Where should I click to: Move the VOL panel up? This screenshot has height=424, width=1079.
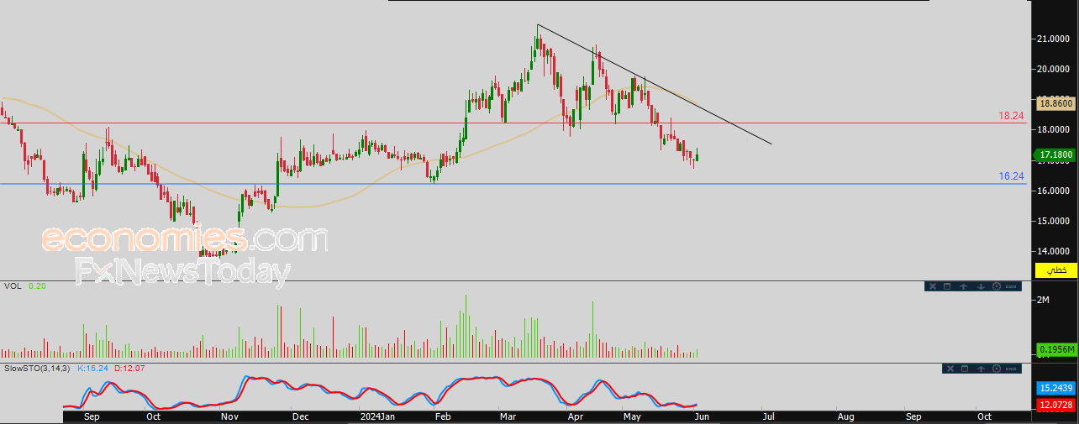pyautogui.click(x=963, y=286)
